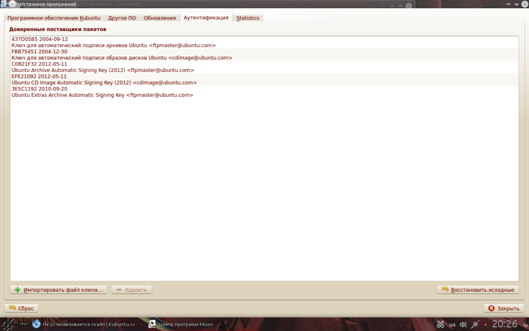Select Ubuntu Extras Archive Automatic Signing Key
Viewport: 529px width, 331px height.
pyautogui.click(x=102, y=95)
